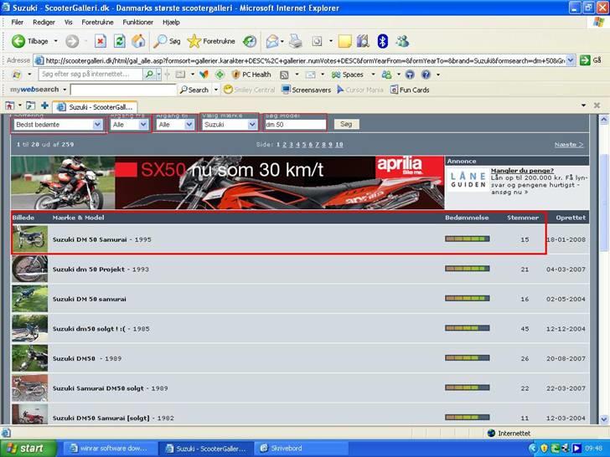The height and width of the screenshot is (457, 610).
Task: Click the red Stop loading icon
Action: 100,41
